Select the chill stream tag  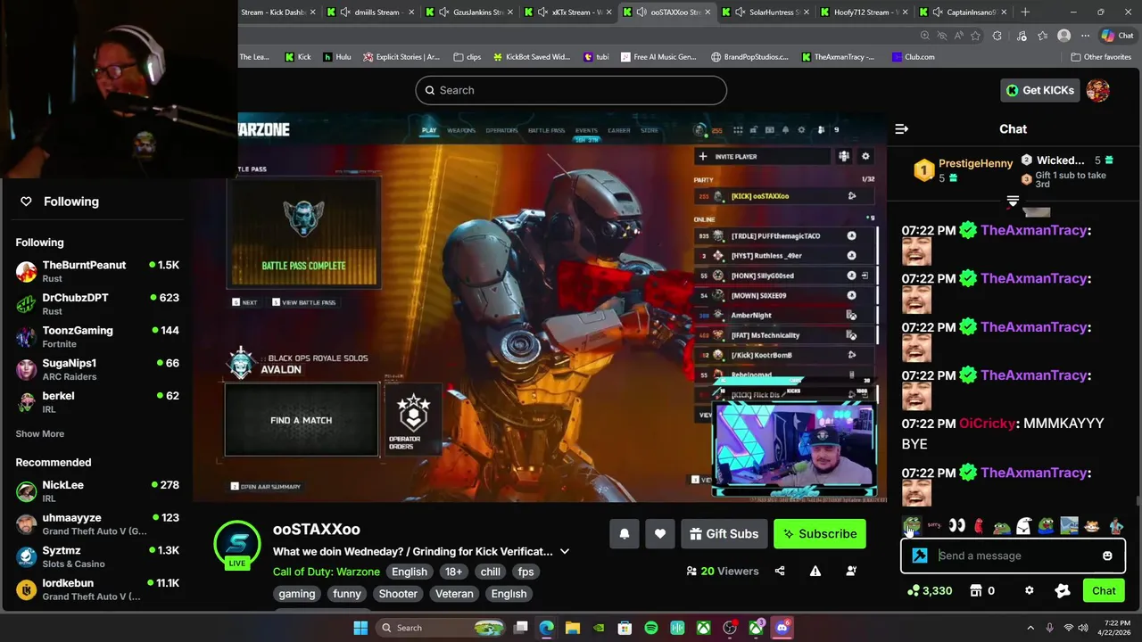pyautogui.click(x=490, y=572)
